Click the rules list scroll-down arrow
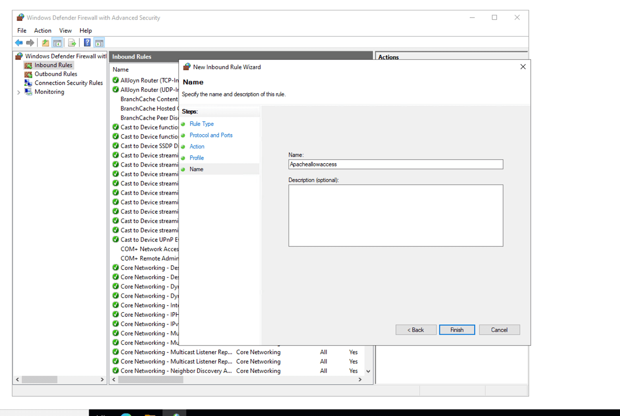Screen dimensions: 620x416 tap(368, 371)
